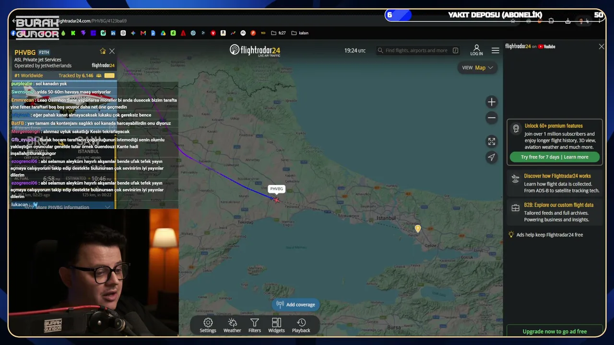Open the fc27 bookmarks folder
The width and height of the screenshot is (614, 345).
click(x=278, y=33)
